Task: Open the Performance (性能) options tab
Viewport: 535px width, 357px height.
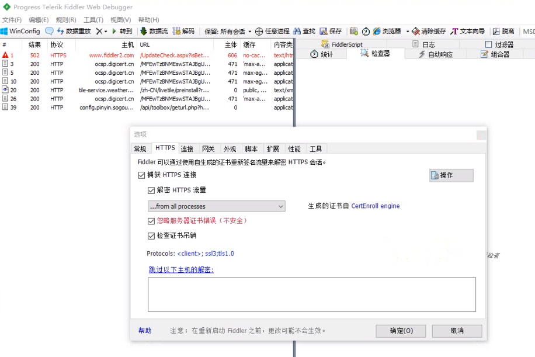Action: click(x=294, y=149)
